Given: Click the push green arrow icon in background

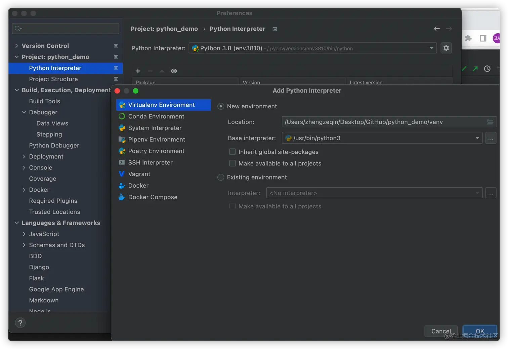Looking at the screenshot, I should (x=475, y=69).
